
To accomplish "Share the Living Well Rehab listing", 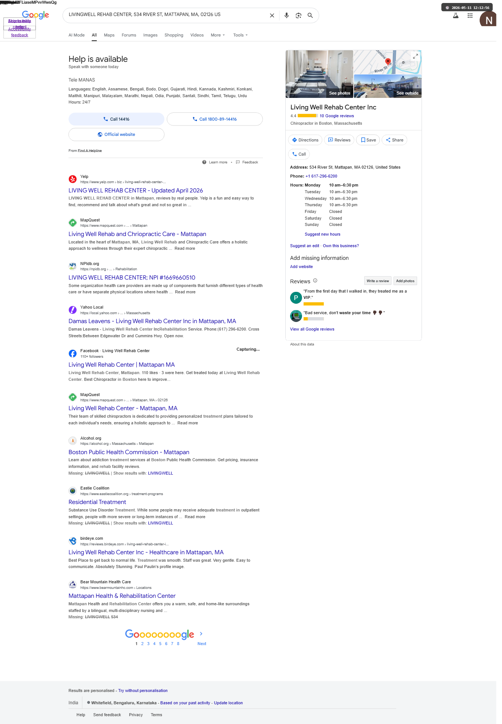I will tap(394, 140).
